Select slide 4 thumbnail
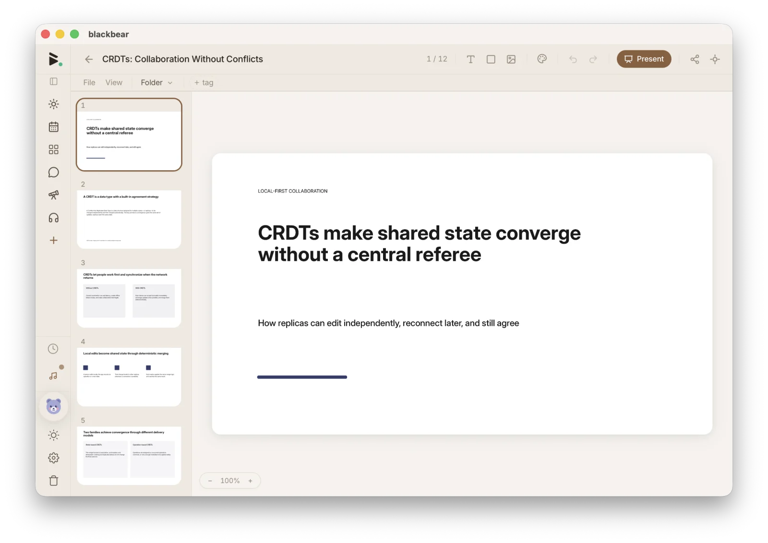The height and width of the screenshot is (543, 768). coord(129,377)
